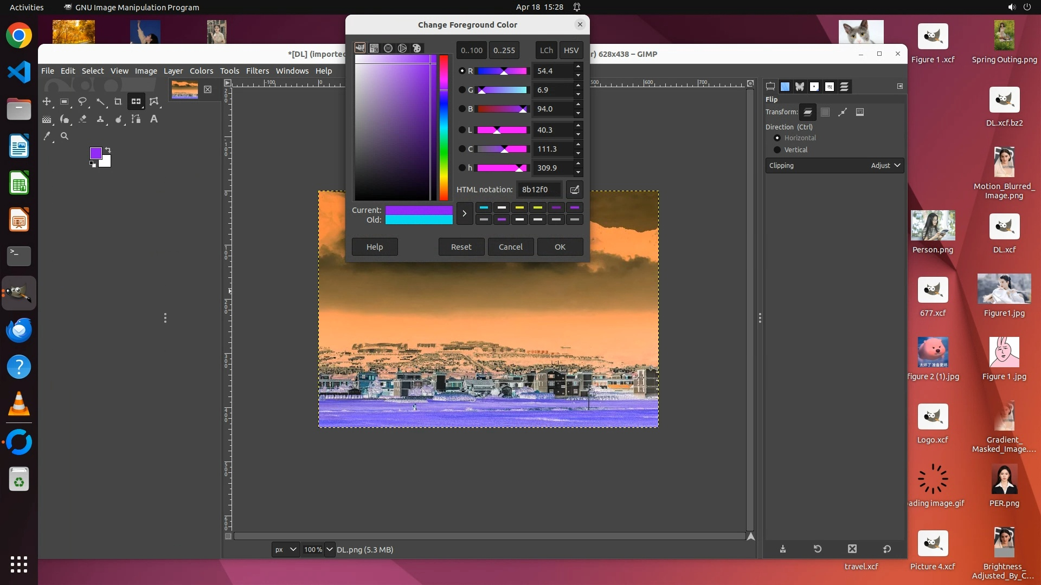The image size is (1041, 585).
Task: Click the Reset button in color dialog
Action: coord(461,247)
